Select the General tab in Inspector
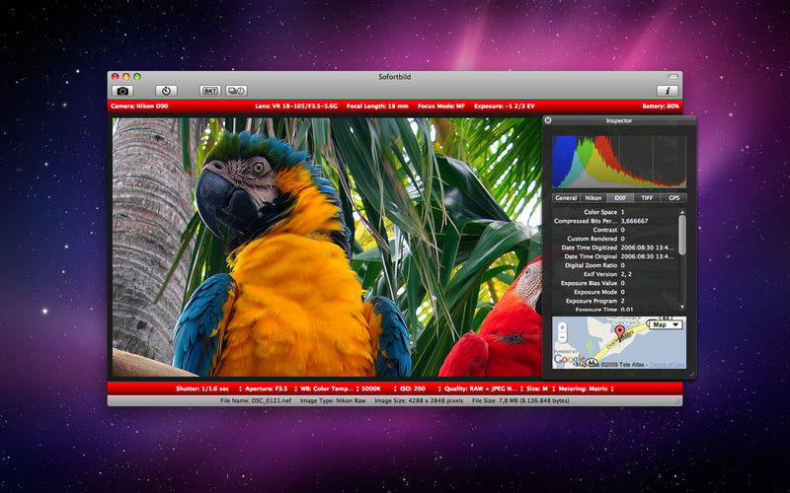The width and height of the screenshot is (790, 493). click(566, 198)
